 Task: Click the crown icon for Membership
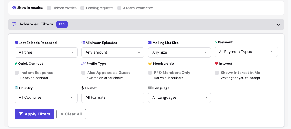(150, 64)
